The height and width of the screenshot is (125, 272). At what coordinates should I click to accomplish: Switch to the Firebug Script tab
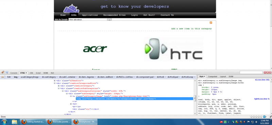[x=38, y=73]
